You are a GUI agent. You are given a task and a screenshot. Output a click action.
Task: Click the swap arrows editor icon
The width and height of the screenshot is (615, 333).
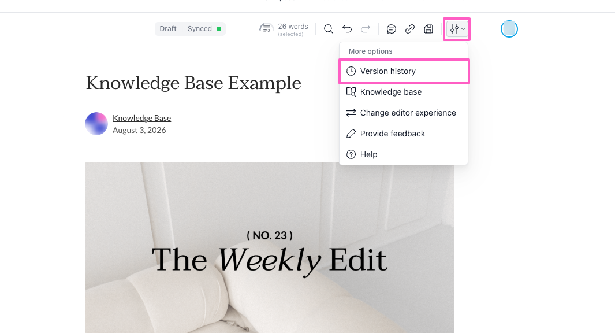tap(351, 113)
